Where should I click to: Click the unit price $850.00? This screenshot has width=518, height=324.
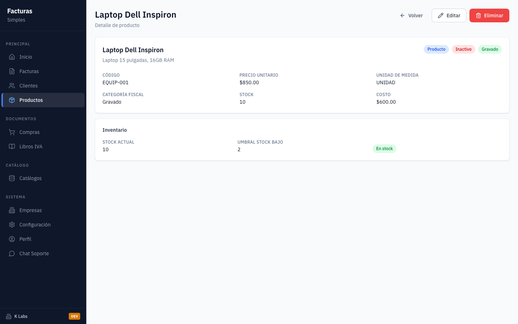point(249,82)
